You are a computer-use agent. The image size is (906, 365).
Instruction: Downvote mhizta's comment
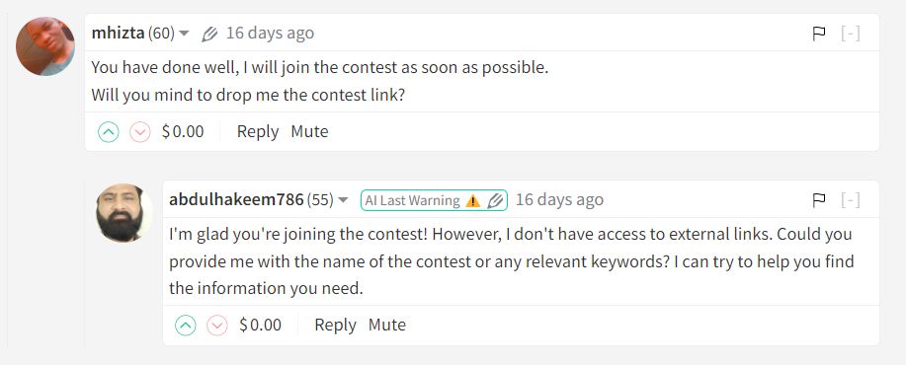pos(140,132)
